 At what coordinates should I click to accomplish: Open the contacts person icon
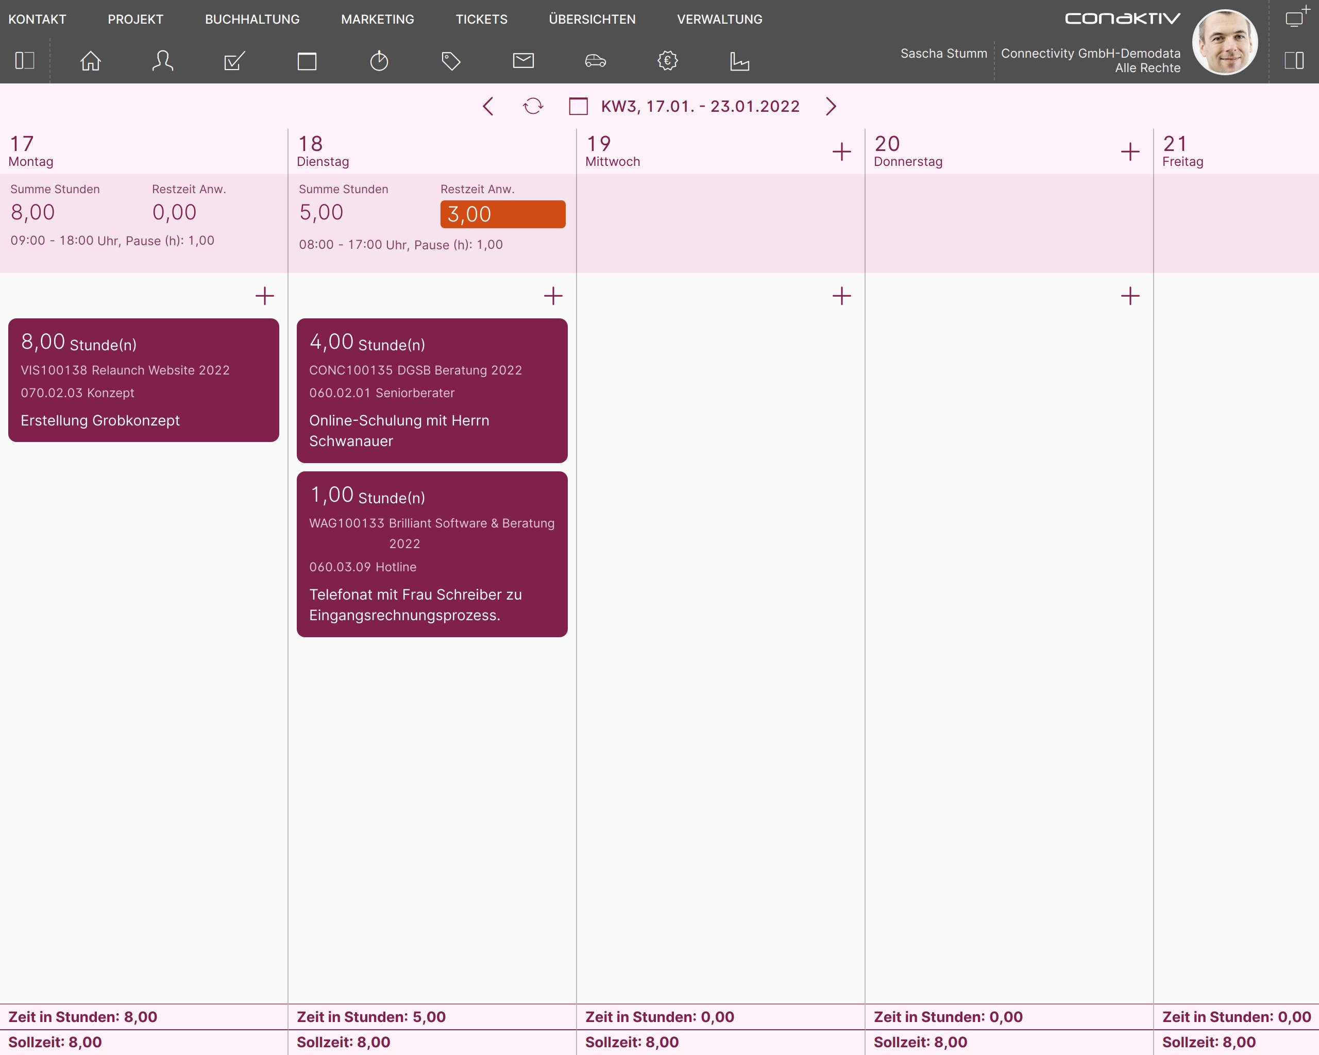(x=163, y=61)
